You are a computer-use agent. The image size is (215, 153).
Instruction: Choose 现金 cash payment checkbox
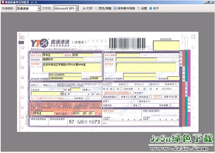point(140,105)
